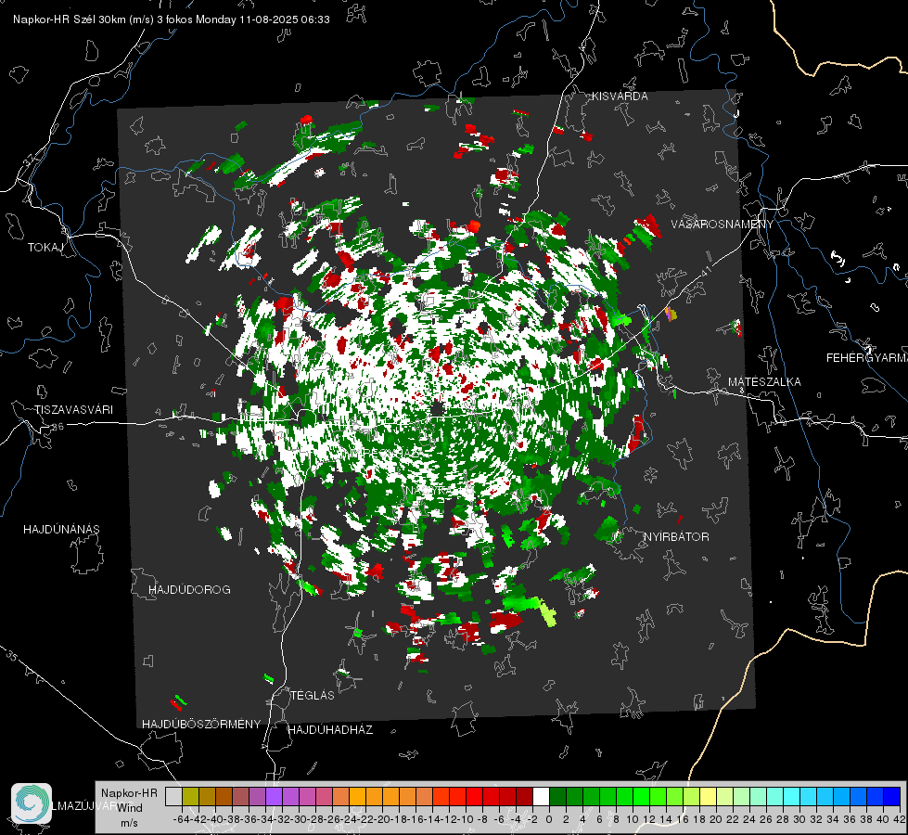Click the TÉGLÁS city label
This screenshot has width=908, height=835.
pos(313,695)
